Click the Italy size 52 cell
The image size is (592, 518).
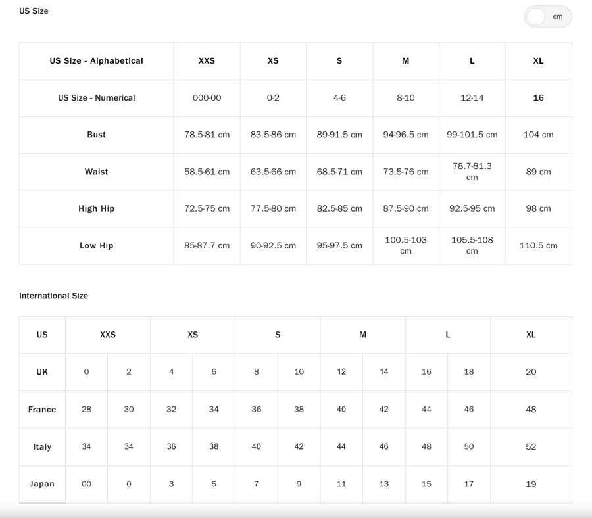pos(531,447)
